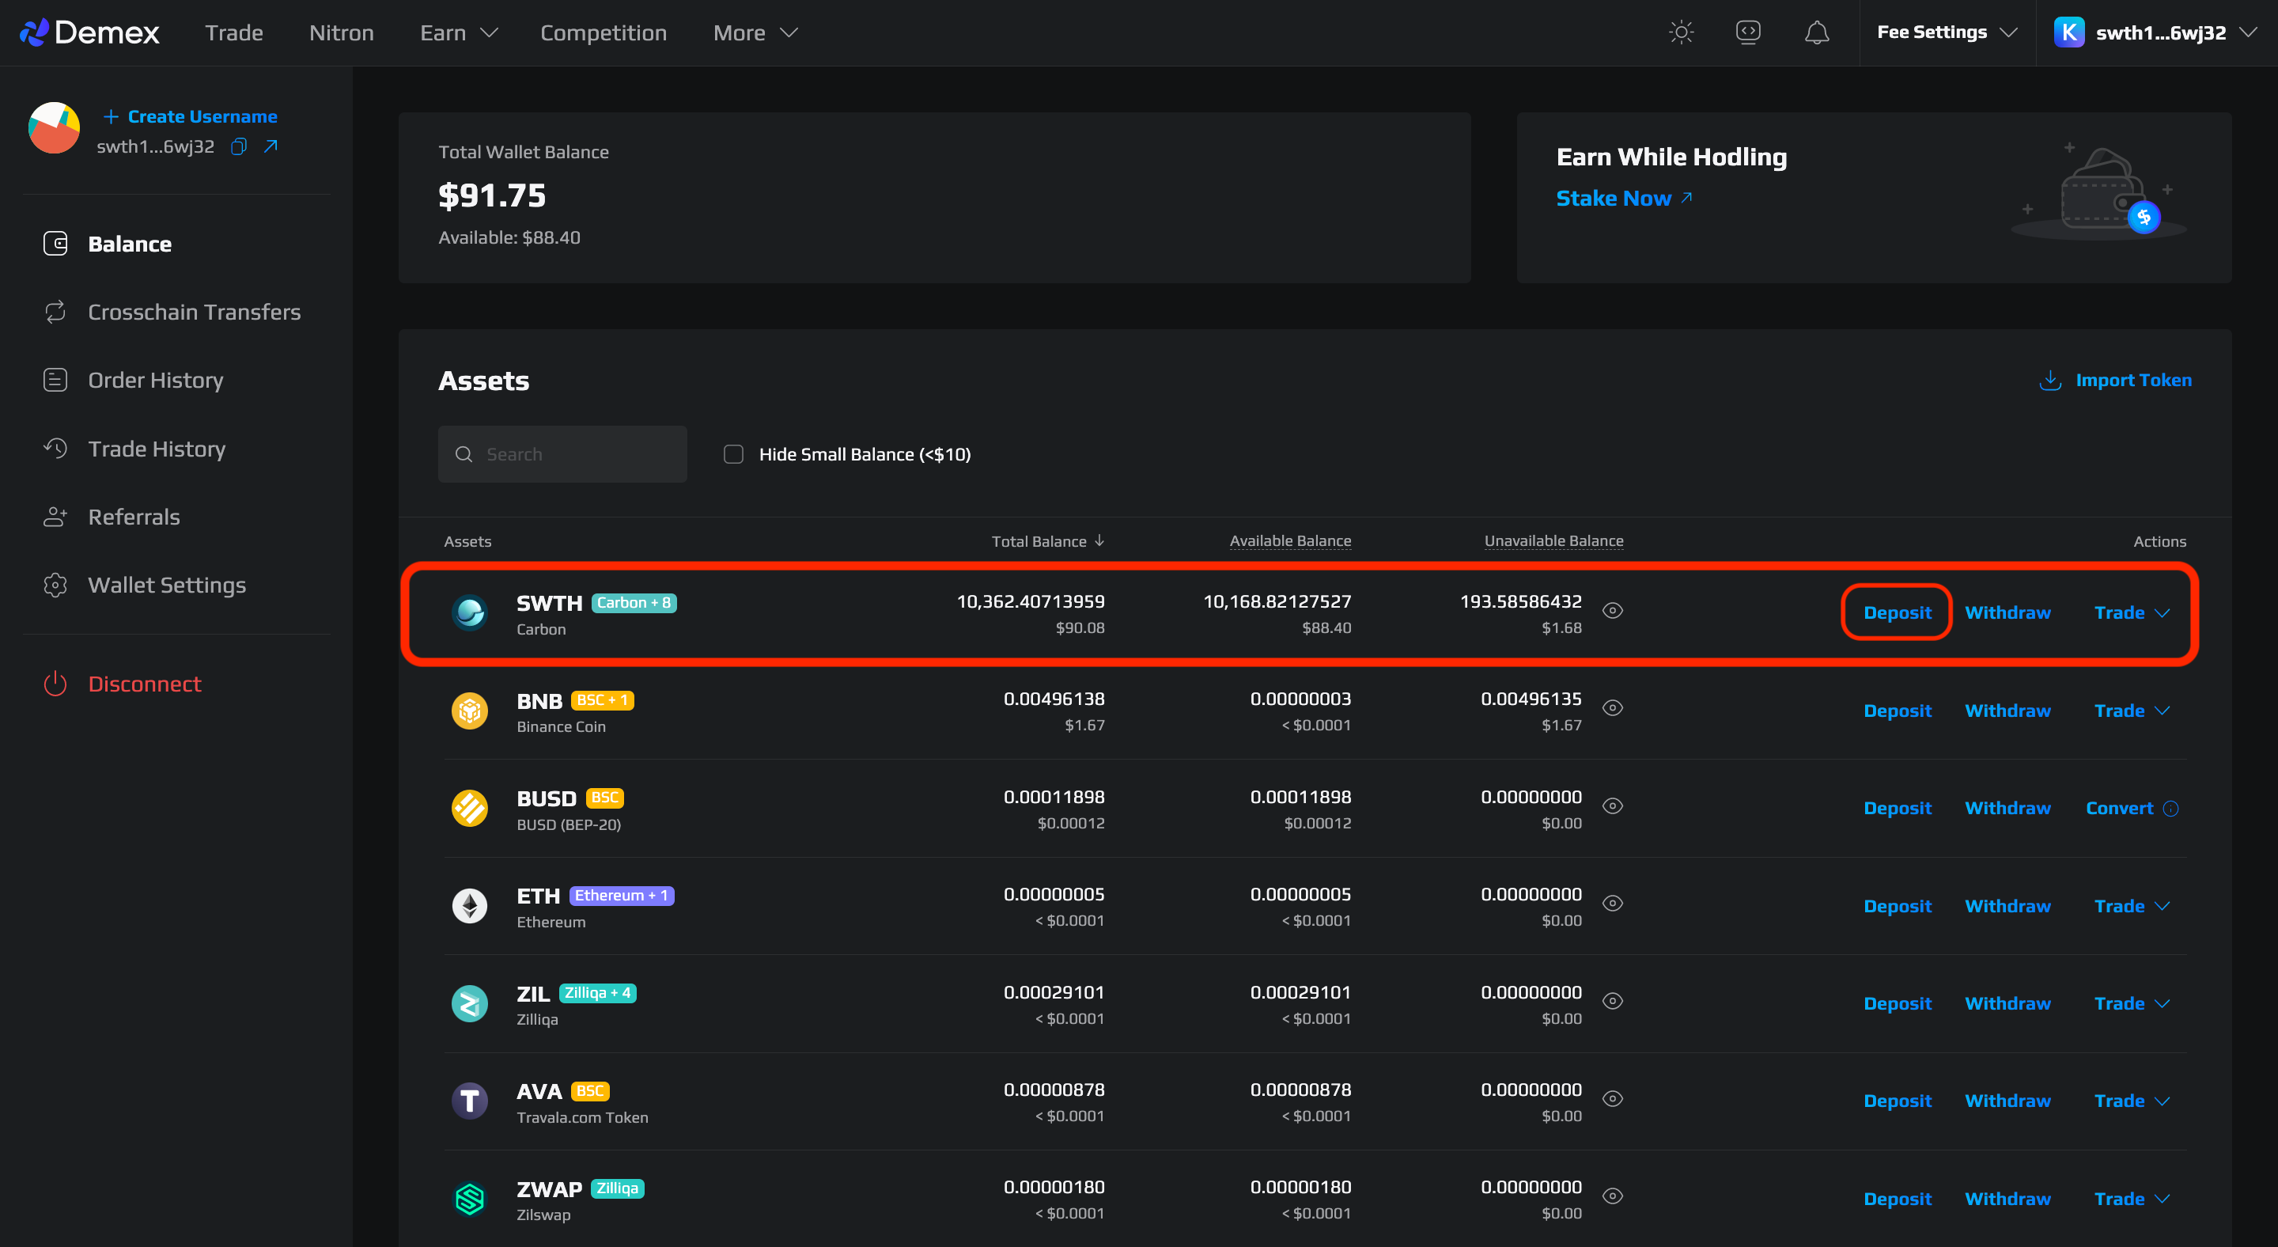Click the Referrals person icon
The height and width of the screenshot is (1247, 2278).
click(x=55, y=517)
